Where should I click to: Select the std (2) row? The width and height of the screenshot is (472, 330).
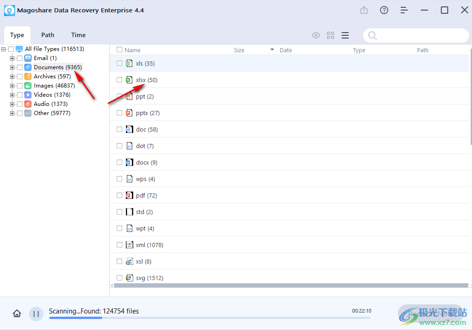[289, 212]
